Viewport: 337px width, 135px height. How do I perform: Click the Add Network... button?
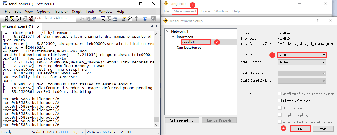pyautogui.click(x=181, y=121)
